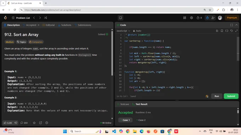Click the Medium difficulty tag
Image resolution: width=241 pixels, height=135 pixels.
point(10,42)
